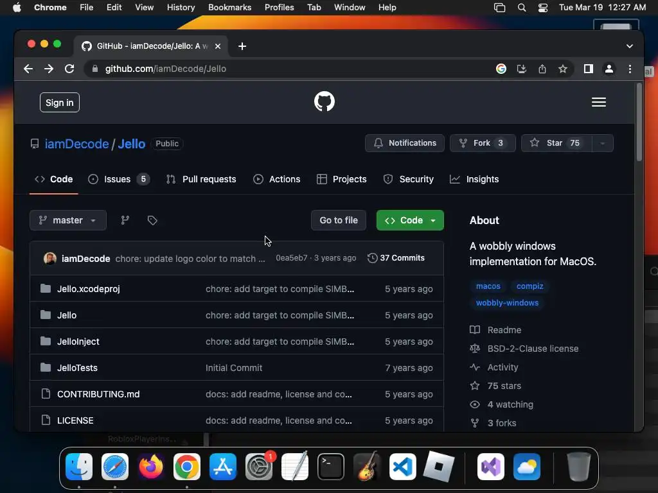Click the Chrome back arrow

click(28, 69)
